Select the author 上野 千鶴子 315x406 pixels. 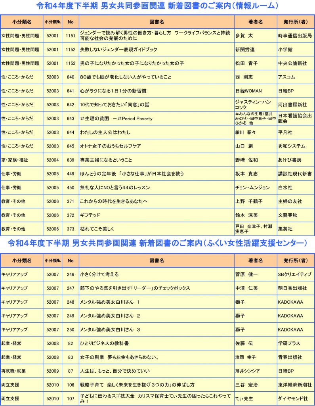pos(249,201)
